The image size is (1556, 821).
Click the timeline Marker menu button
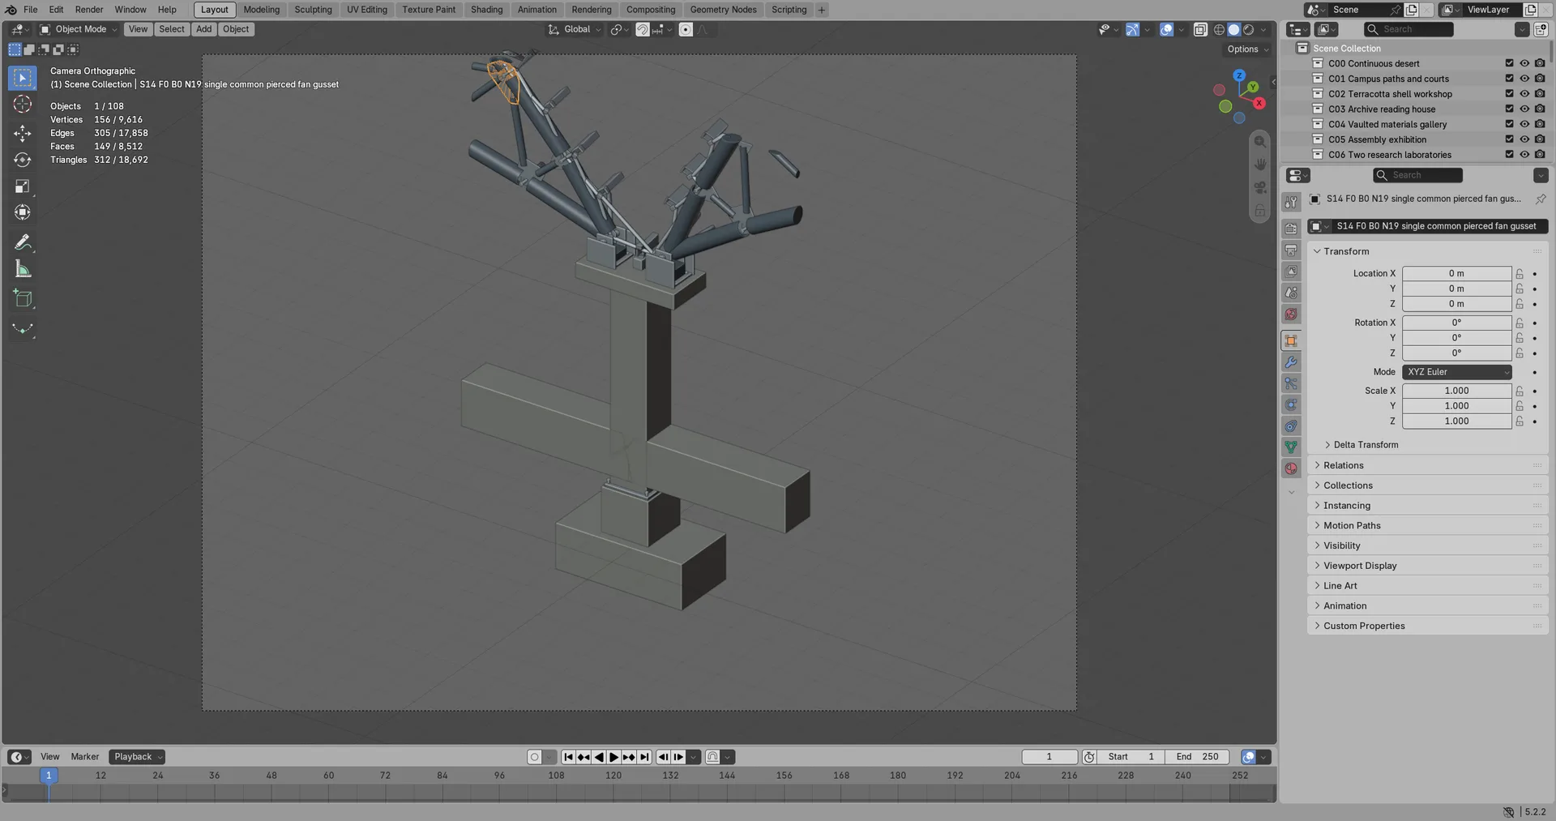pos(84,757)
